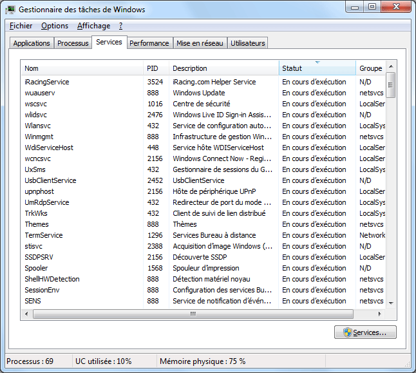Viewport: 416px width, 373px height.
Task: Switch to the Mise en réseau tab
Action: (200, 43)
